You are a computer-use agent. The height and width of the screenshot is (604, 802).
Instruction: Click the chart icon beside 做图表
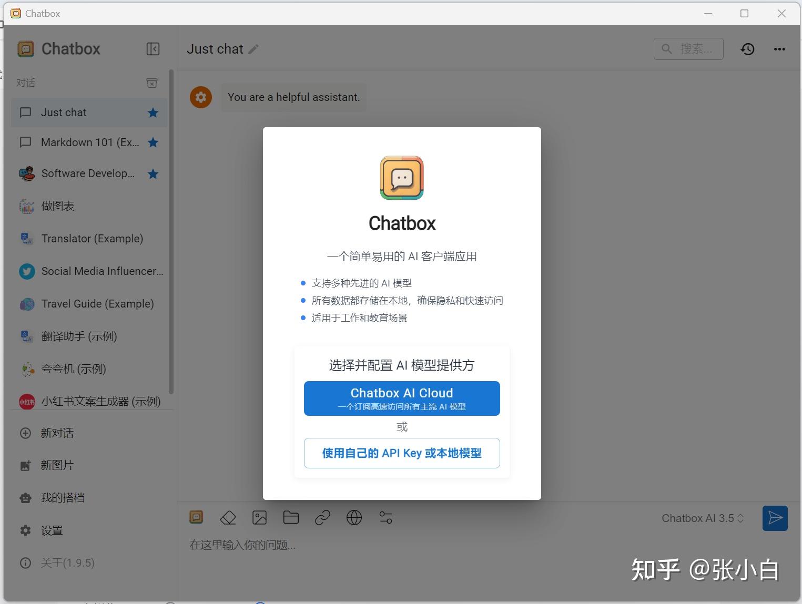coord(27,206)
